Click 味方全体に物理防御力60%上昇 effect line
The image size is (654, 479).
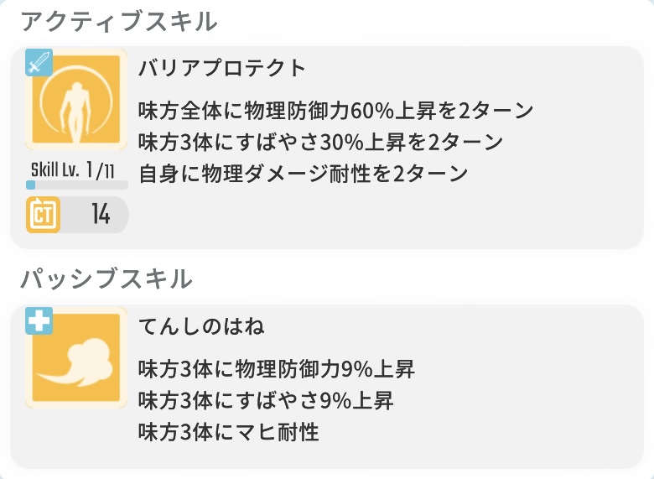pos(335,111)
